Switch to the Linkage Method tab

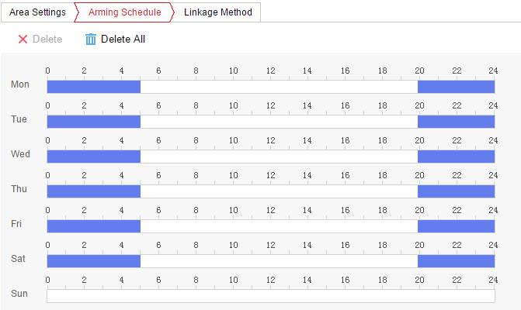click(x=217, y=12)
